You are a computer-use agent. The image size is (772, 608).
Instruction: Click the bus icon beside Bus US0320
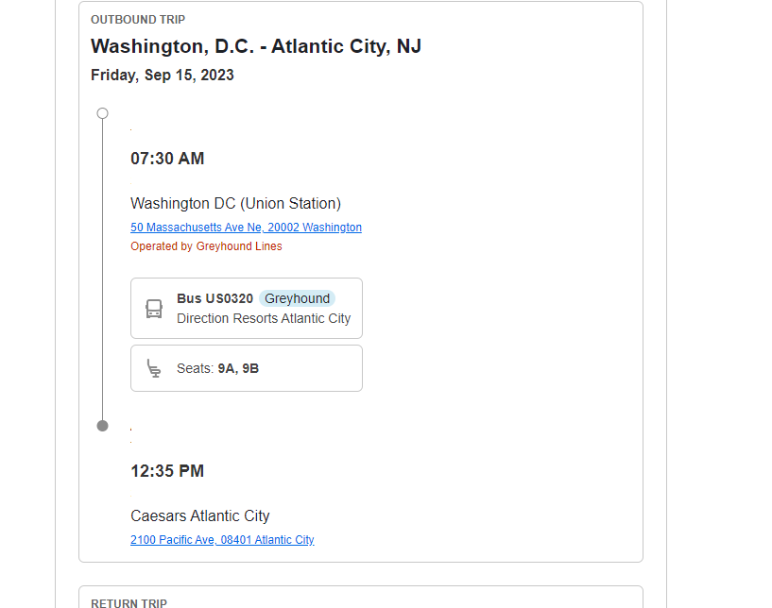coord(153,308)
